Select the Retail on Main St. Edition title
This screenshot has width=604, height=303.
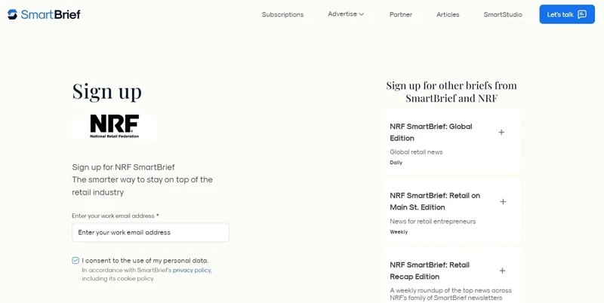point(435,201)
